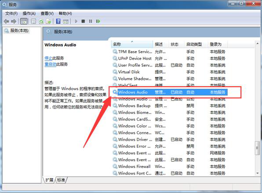Click the Windows Error Reporting gear icon
The width and height of the screenshot is (262, 193).
pos(115,146)
